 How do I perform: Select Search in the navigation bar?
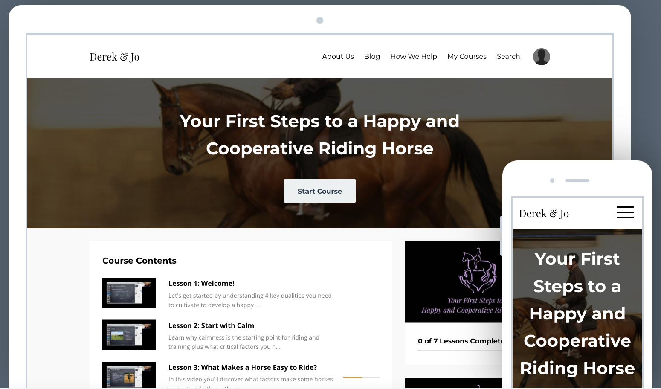coord(508,56)
